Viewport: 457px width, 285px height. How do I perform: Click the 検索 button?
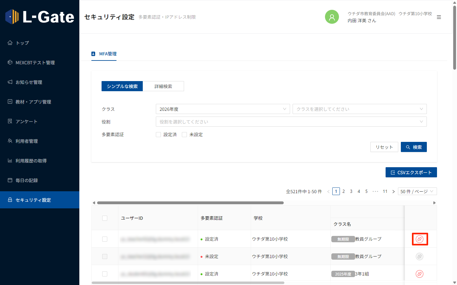(414, 147)
